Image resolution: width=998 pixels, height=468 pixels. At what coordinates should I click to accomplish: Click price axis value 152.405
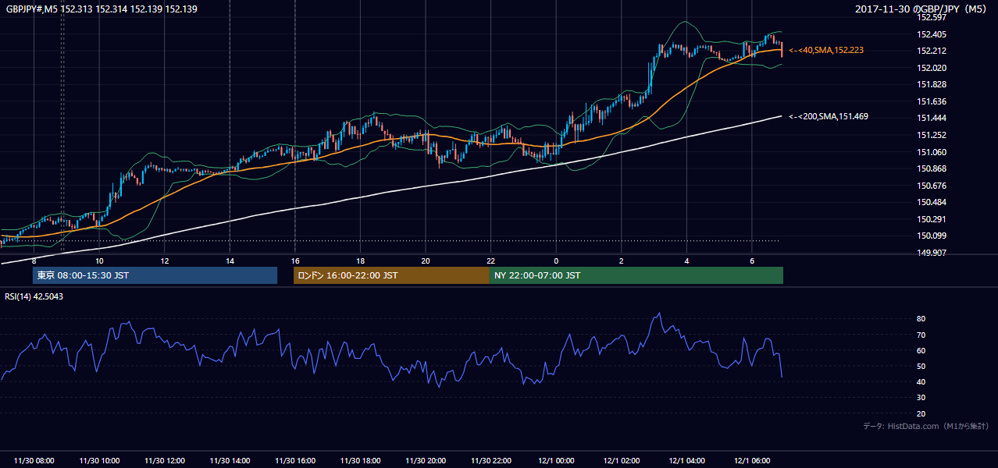point(932,34)
